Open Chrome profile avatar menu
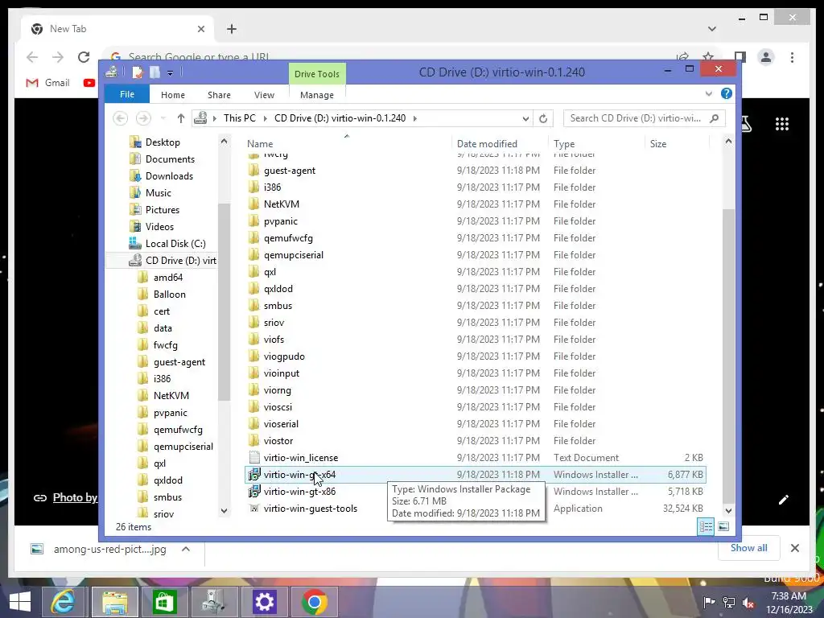Viewport: 824px width, 618px height. [x=766, y=57]
